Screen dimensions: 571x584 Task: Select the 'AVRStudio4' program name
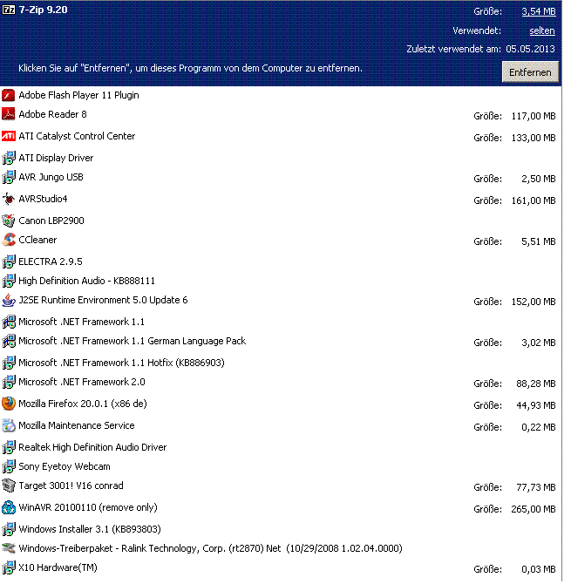43,199
